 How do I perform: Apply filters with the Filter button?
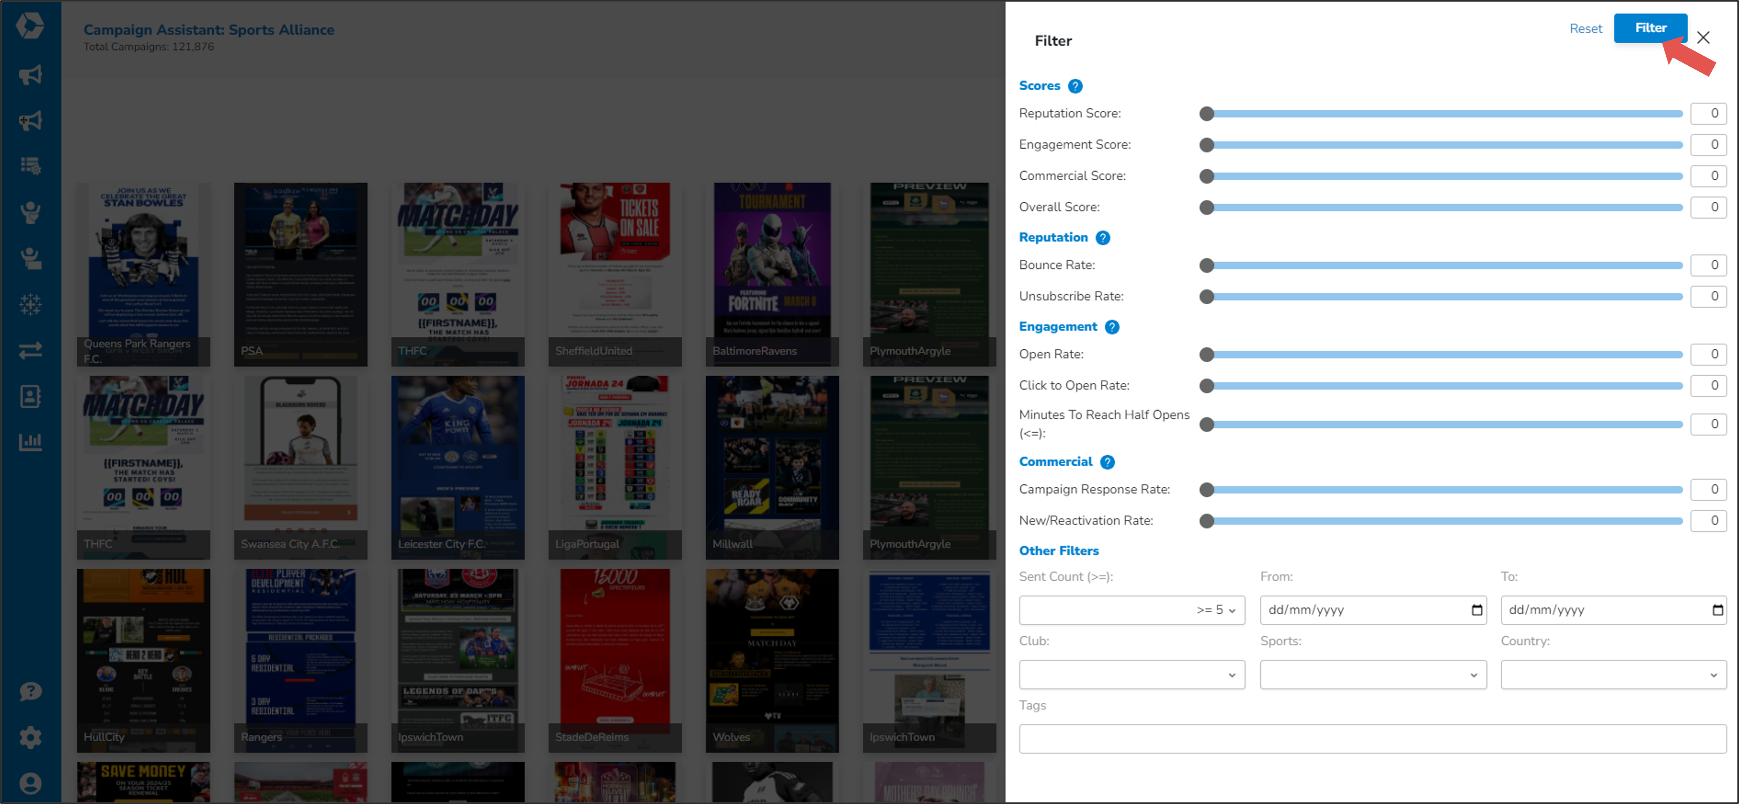pyautogui.click(x=1650, y=28)
